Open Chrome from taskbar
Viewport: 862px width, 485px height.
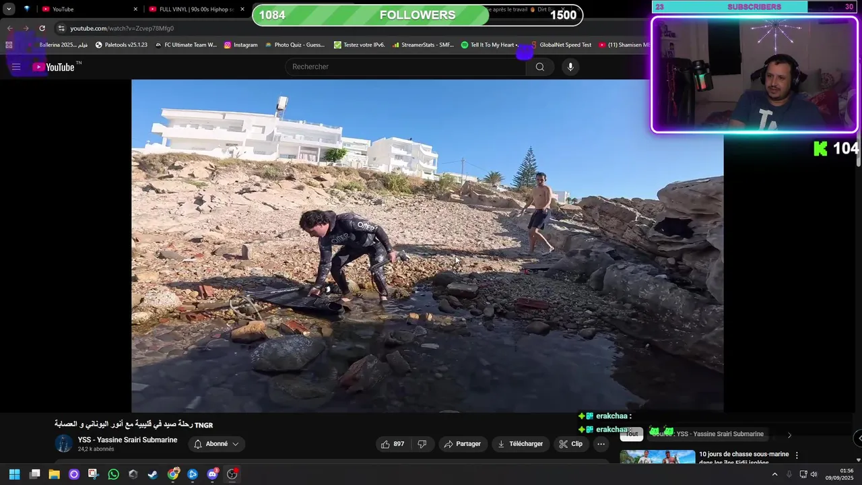click(x=173, y=474)
